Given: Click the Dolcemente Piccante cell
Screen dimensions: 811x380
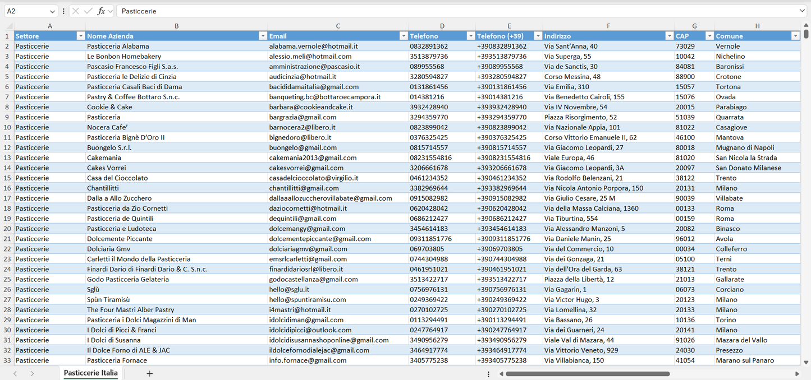Looking at the screenshot, I should [x=177, y=239].
